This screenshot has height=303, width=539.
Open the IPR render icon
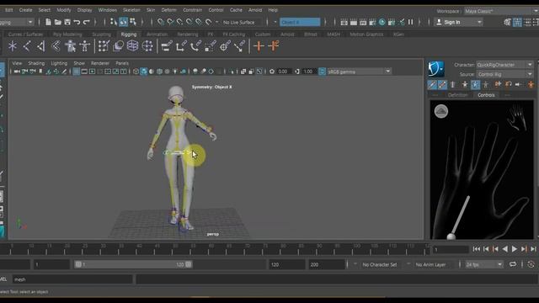pyautogui.click(x=363, y=23)
